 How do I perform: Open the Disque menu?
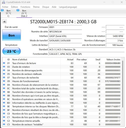click(46, 7)
